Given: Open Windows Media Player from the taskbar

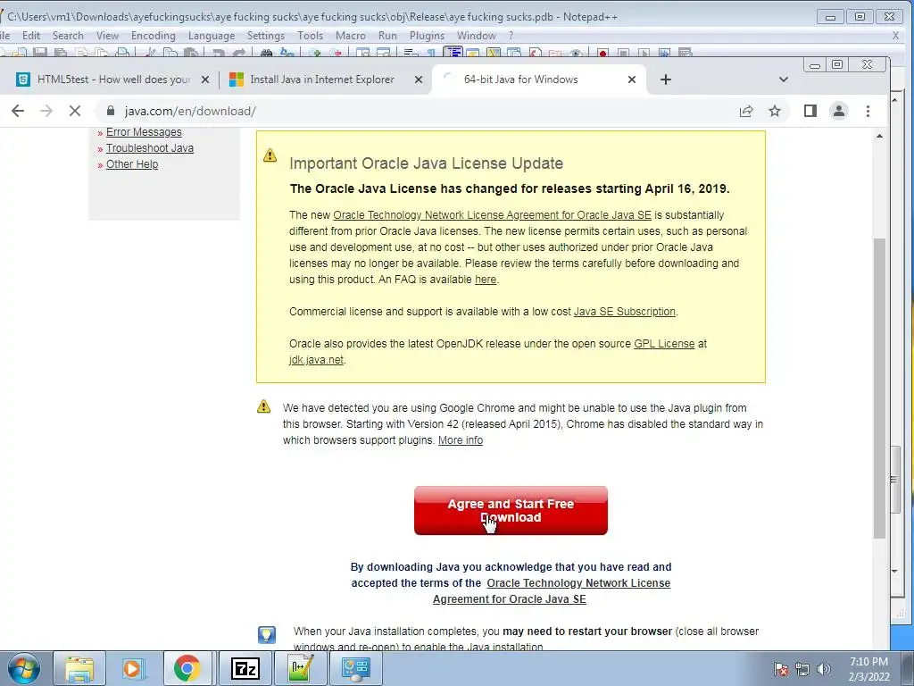Looking at the screenshot, I should (x=134, y=668).
